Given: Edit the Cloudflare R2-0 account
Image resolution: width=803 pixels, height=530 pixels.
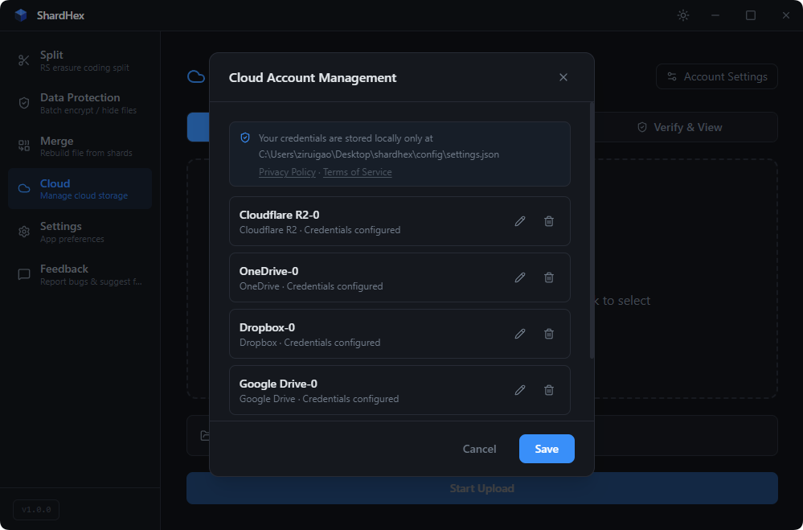Looking at the screenshot, I should click(520, 221).
